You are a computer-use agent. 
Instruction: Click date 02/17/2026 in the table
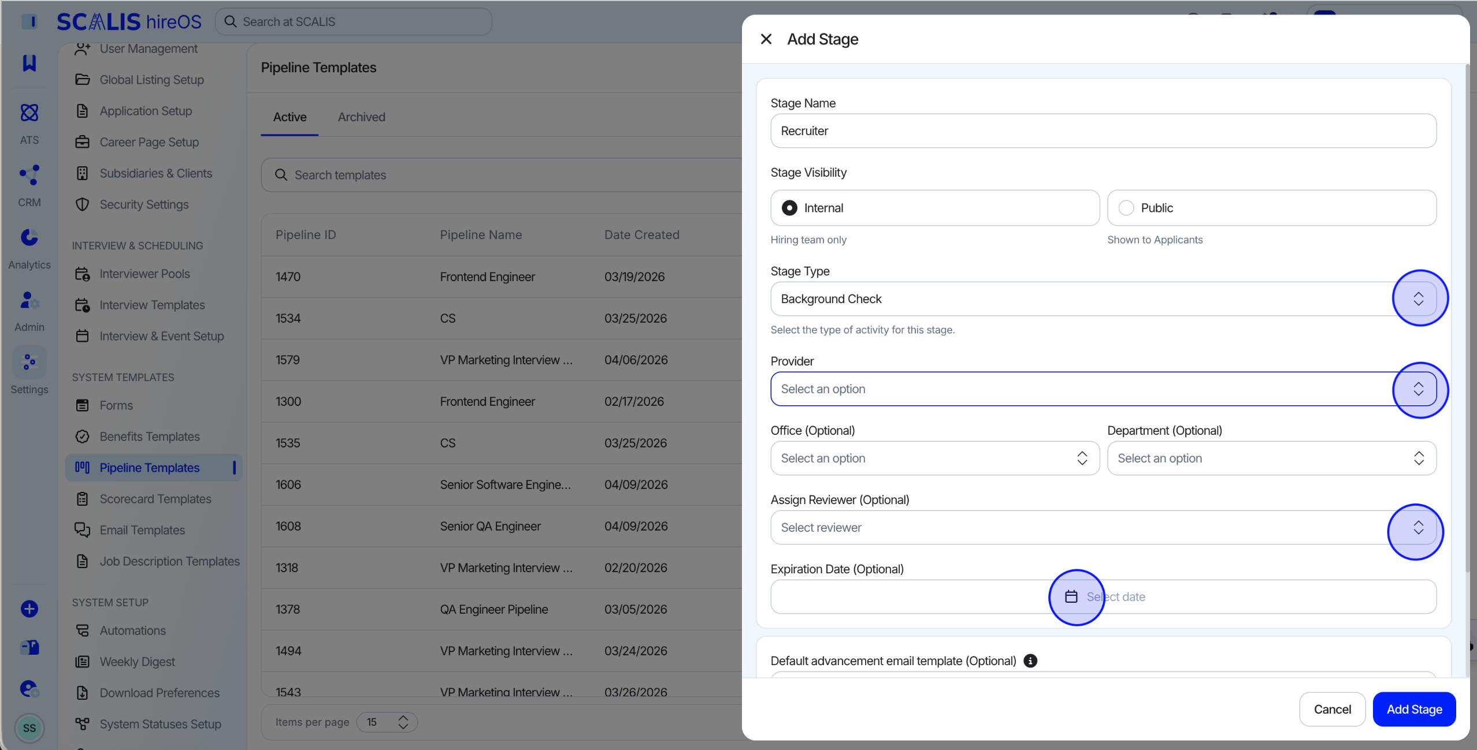click(x=634, y=401)
